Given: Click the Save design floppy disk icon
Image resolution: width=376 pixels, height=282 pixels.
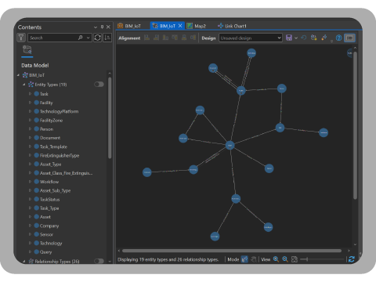Looking at the screenshot, I should coord(289,38).
